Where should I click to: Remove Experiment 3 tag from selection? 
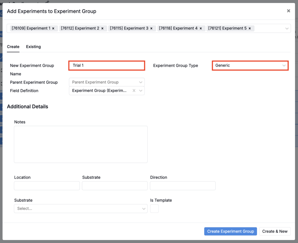pos(151,28)
